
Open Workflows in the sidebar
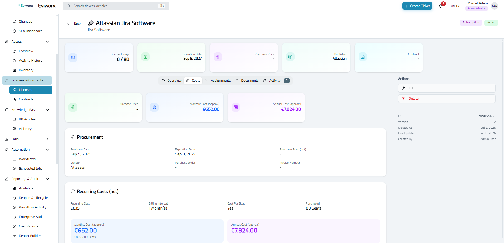(x=31, y=159)
